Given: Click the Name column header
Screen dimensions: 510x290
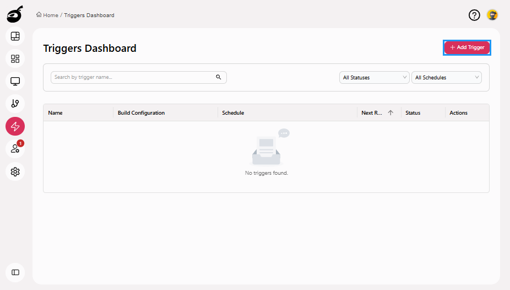Looking at the screenshot, I should (x=56, y=113).
